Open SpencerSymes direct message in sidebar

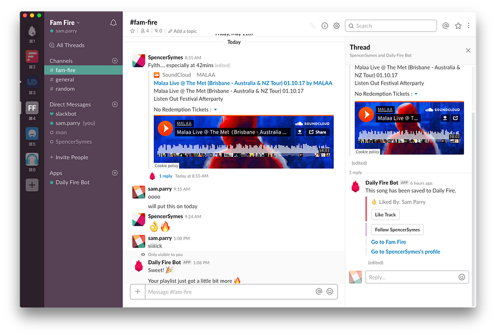(x=83, y=142)
